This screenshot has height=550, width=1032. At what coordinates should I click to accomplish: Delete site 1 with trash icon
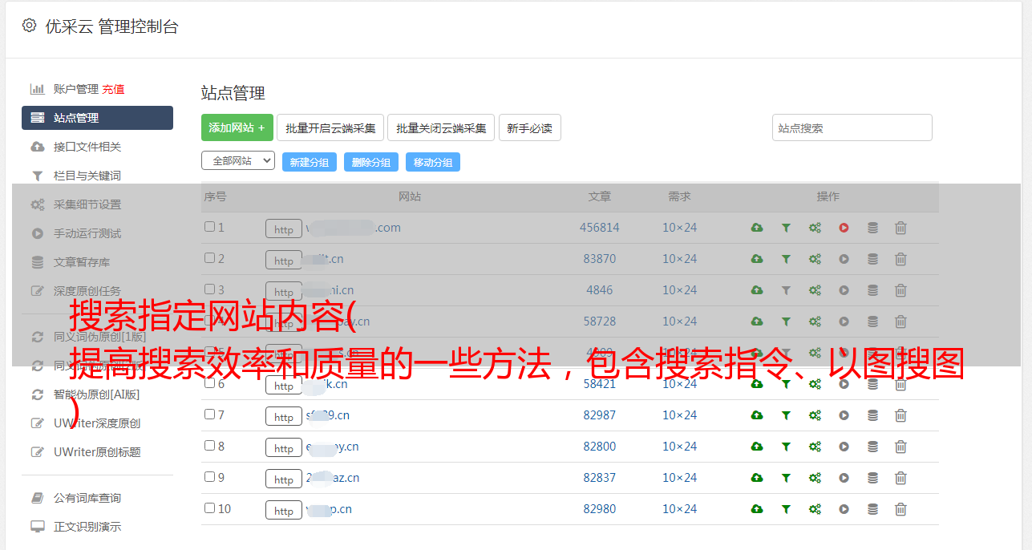pyautogui.click(x=900, y=228)
